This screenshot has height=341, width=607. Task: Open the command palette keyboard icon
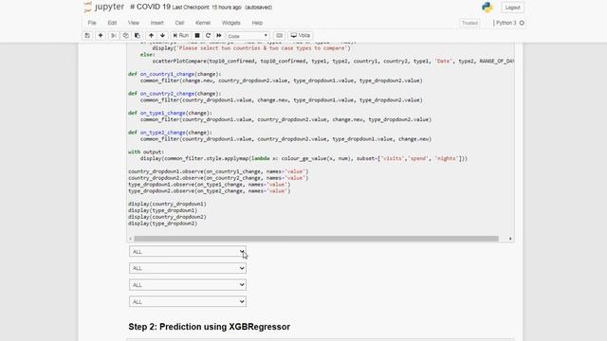click(279, 36)
